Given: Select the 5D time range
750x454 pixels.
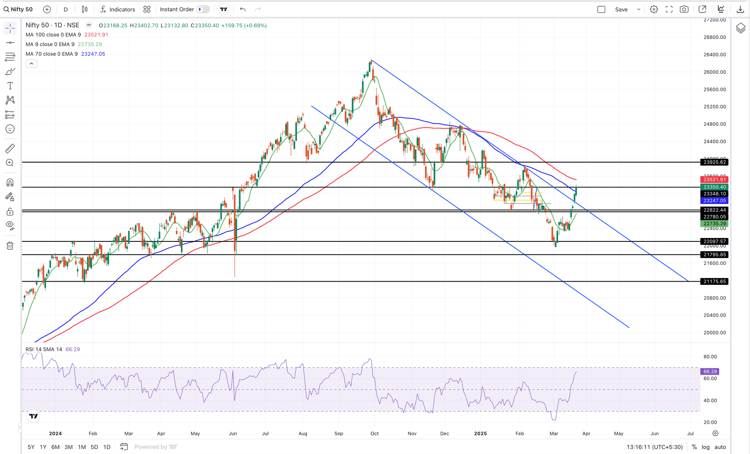Looking at the screenshot, I should 95,447.
